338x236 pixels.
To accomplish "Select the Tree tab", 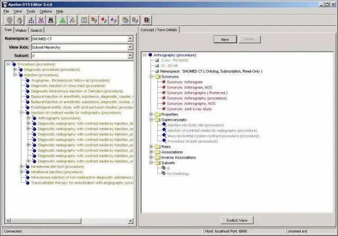I will [8, 30].
